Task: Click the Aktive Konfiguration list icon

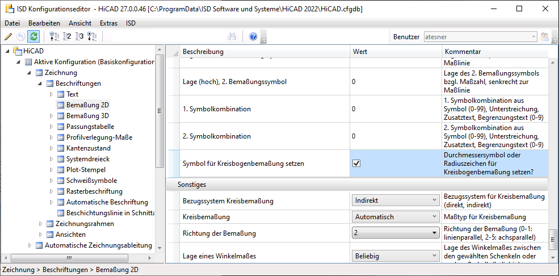Action: 28,62
